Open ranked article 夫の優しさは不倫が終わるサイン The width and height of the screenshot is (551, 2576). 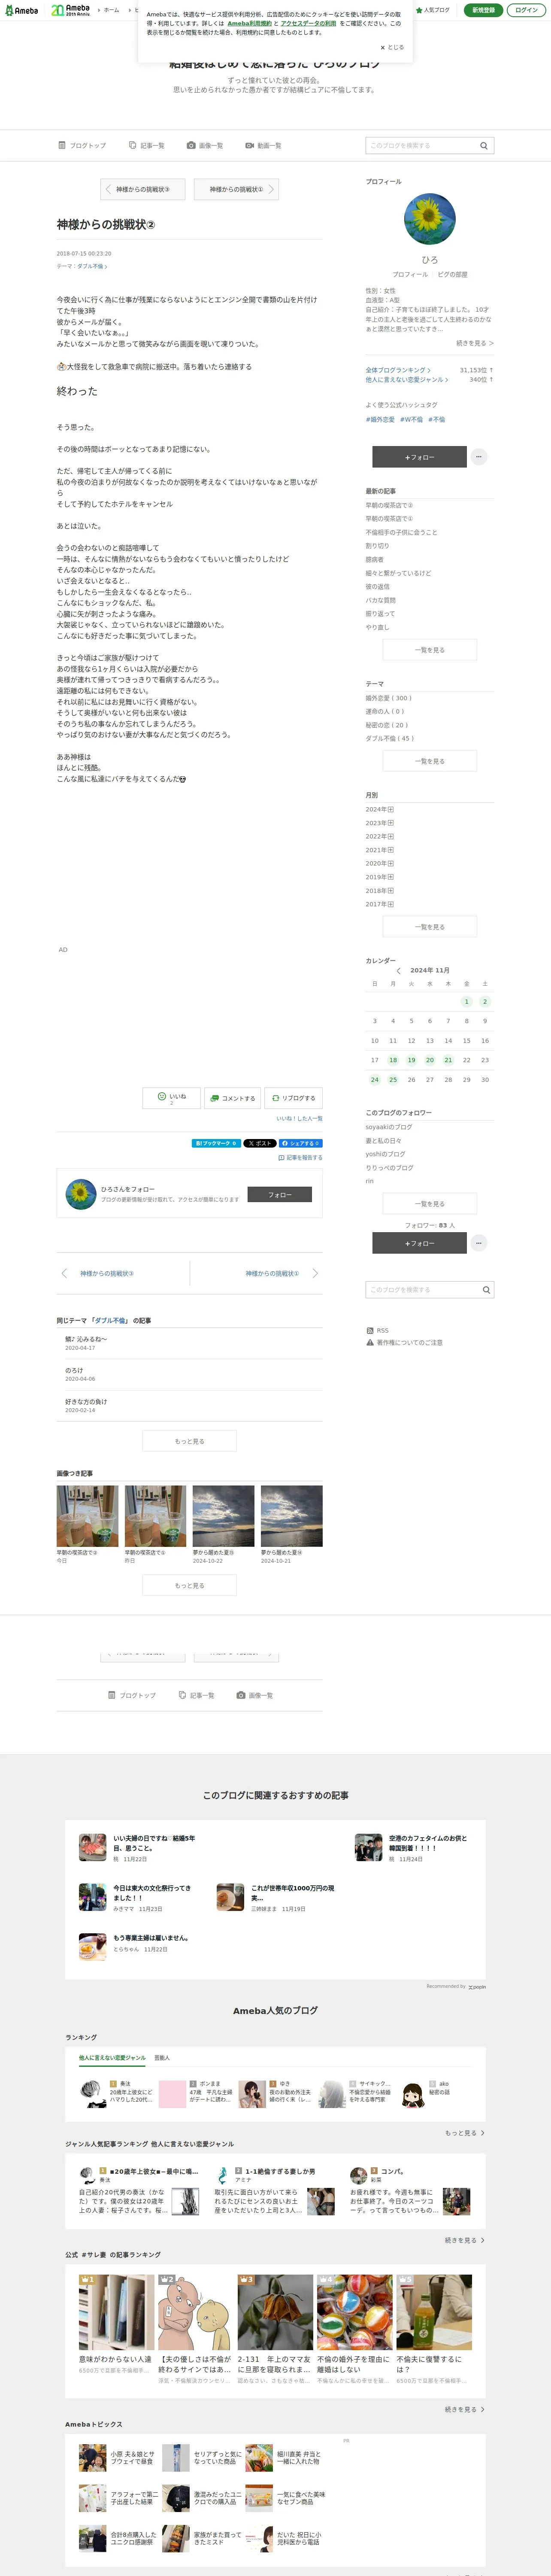coord(194,2329)
